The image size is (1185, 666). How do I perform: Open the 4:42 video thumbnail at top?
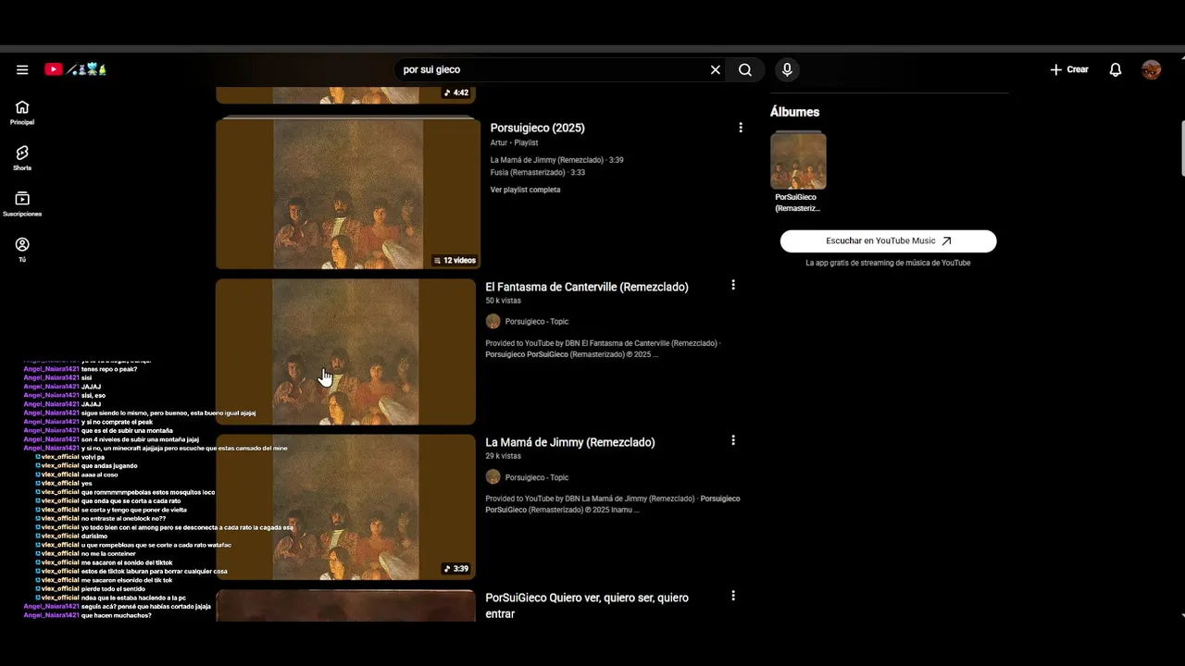point(347,95)
